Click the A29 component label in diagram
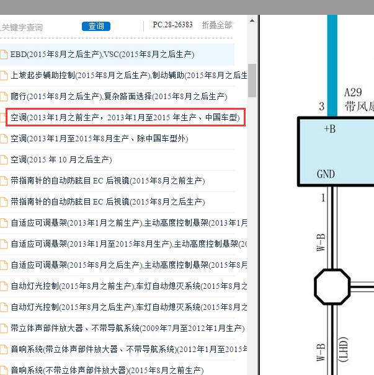Image resolution: width=374 pixels, height=375 pixels. 353,92
